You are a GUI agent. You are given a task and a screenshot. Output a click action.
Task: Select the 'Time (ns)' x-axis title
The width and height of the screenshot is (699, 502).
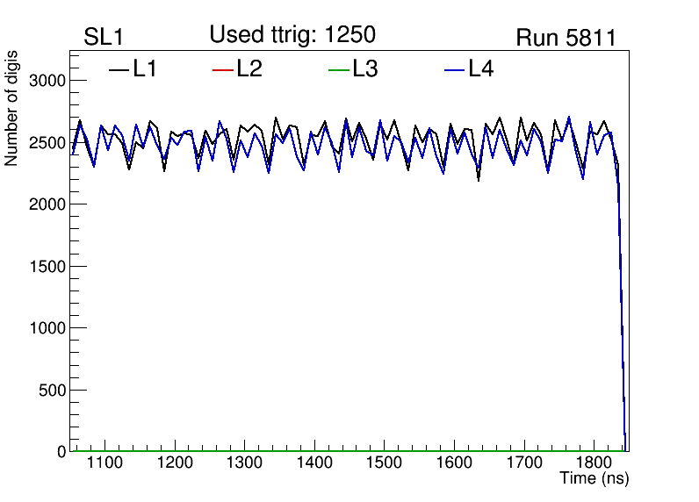point(595,479)
